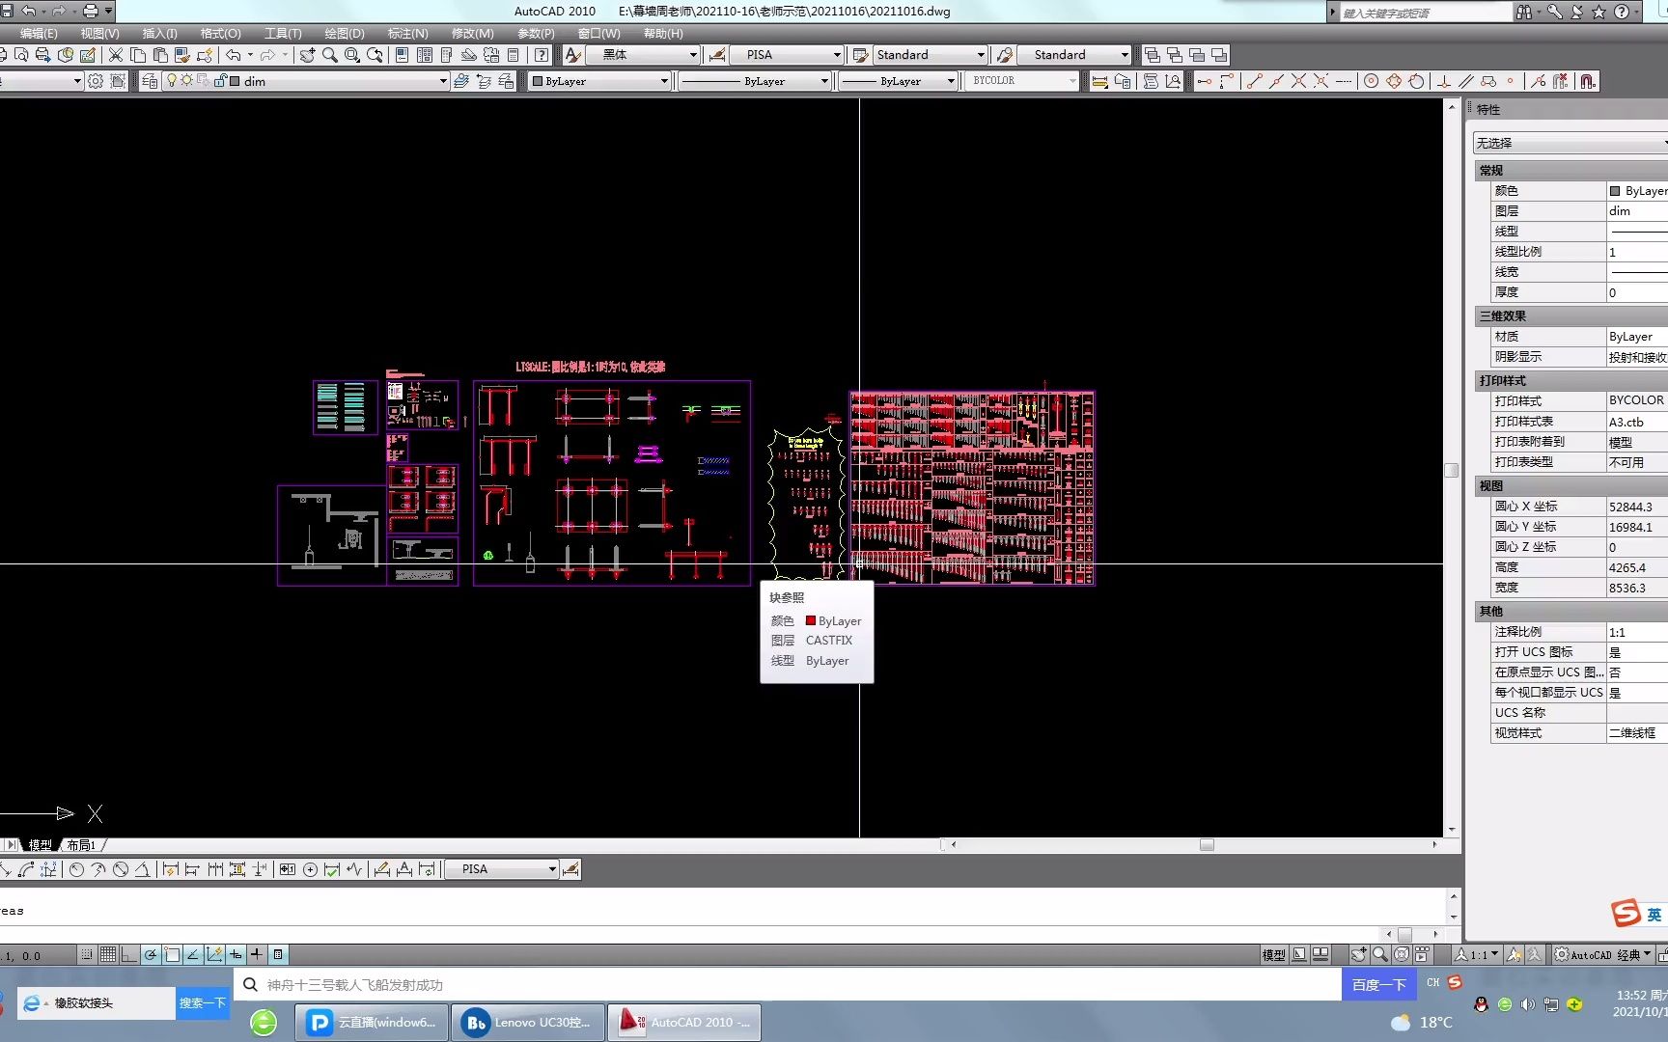Click the Help question mark icon
Screen dimensions: 1668x1042
542,55
